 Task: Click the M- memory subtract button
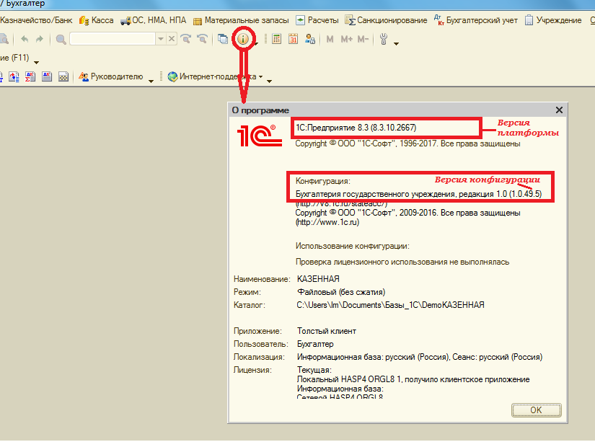[x=363, y=39]
